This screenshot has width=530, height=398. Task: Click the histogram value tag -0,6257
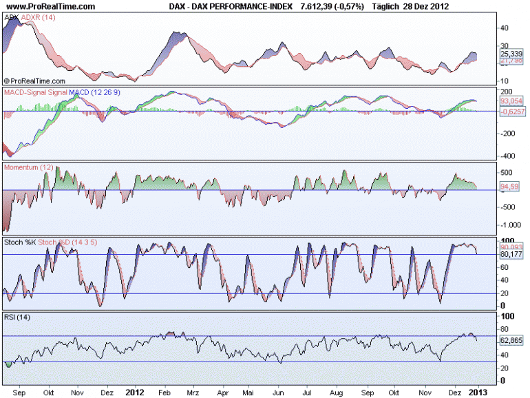click(x=512, y=112)
